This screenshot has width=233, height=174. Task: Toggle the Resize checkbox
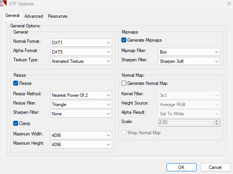click(x=16, y=83)
